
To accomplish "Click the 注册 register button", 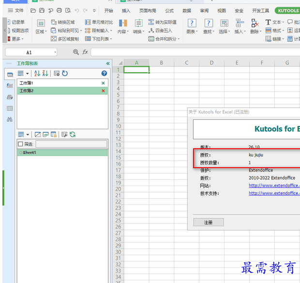I will click(209, 222).
